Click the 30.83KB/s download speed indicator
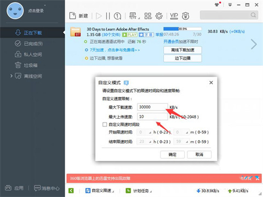The height and width of the screenshot is (197, 263). [x=208, y=191]
